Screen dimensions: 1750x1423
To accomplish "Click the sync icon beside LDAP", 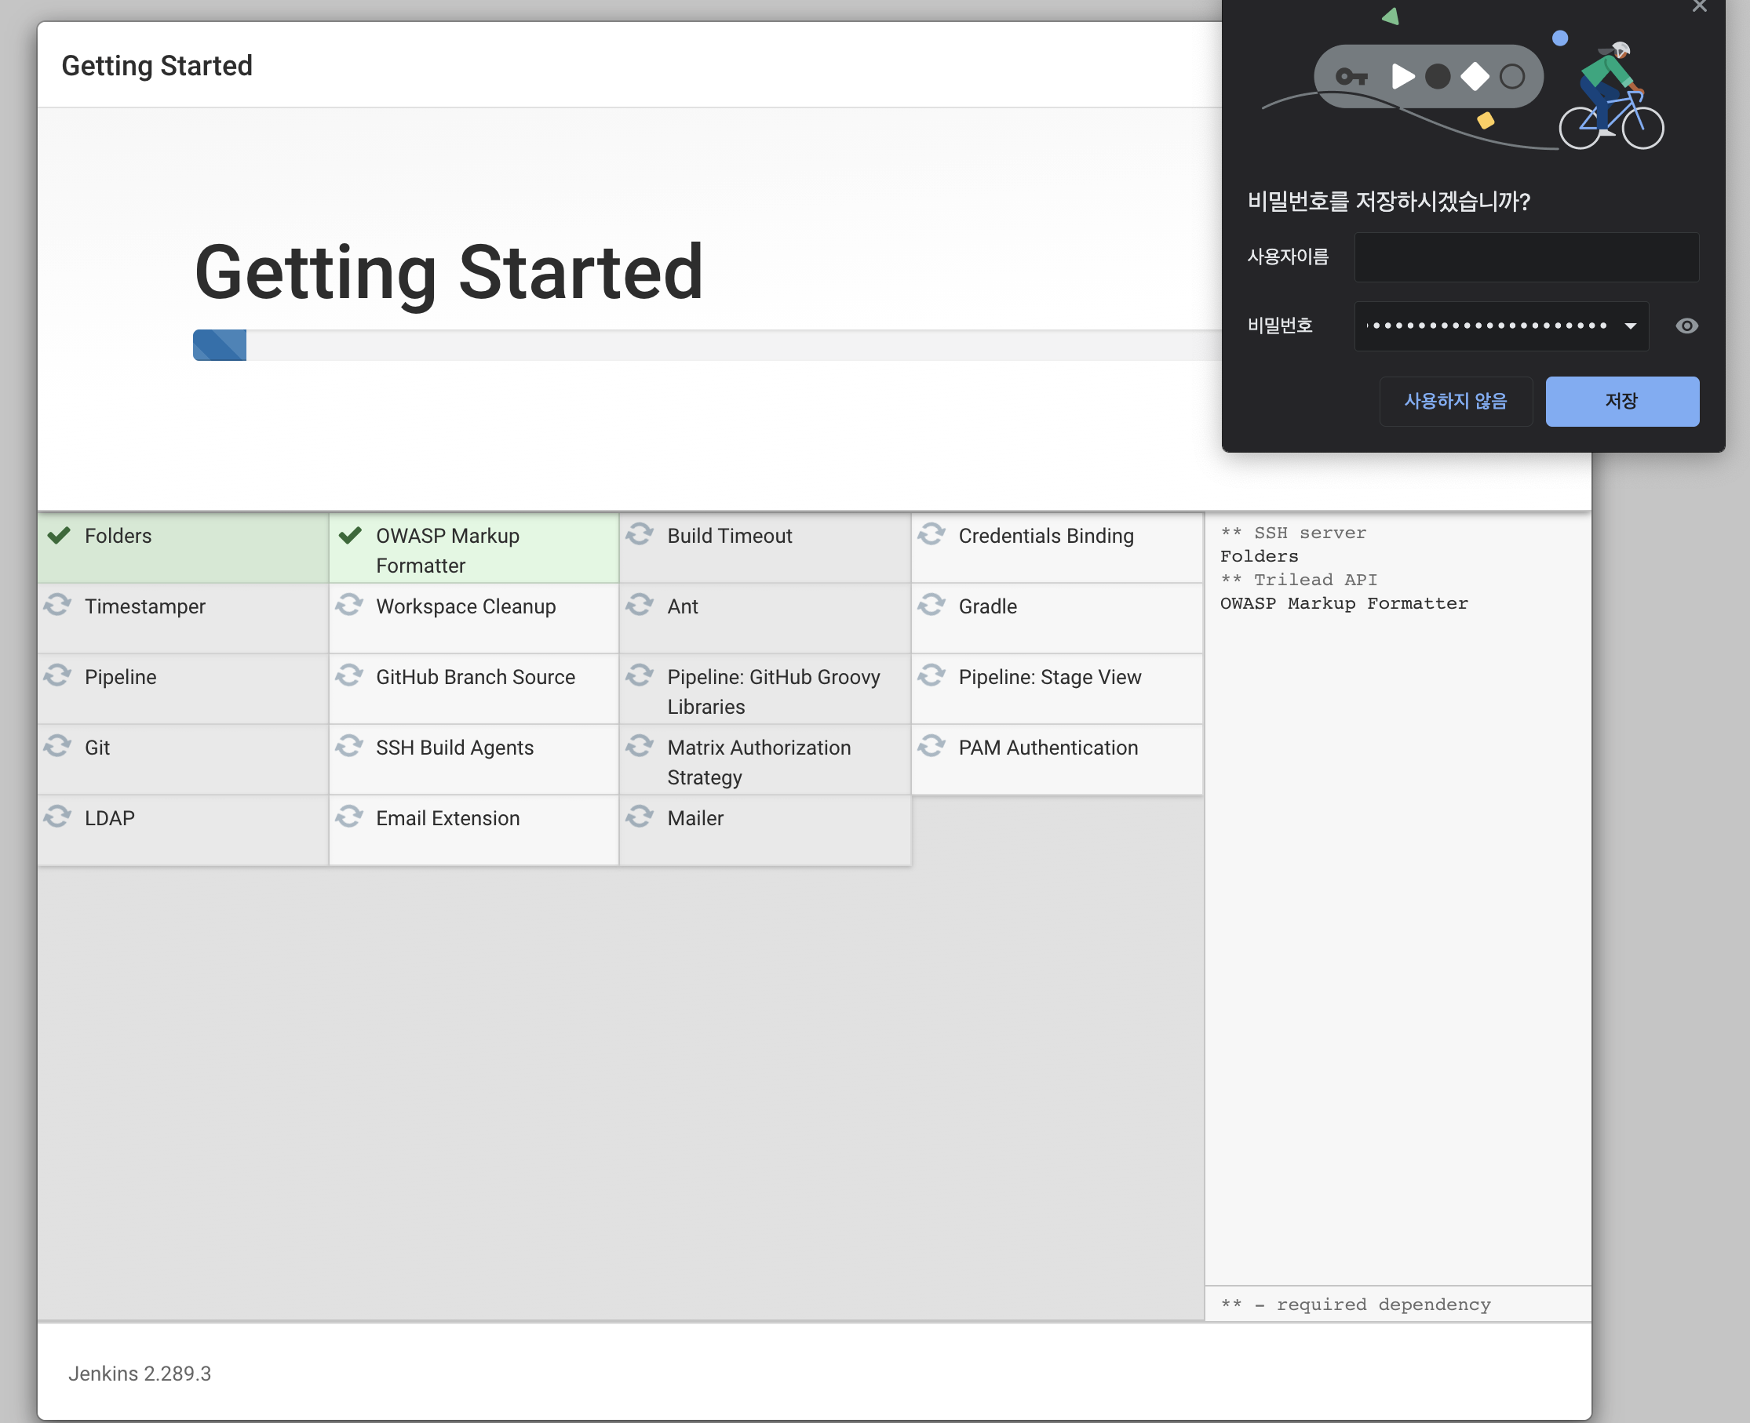I will [x=57, y=817].
